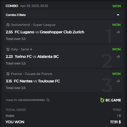Open stats for Nantes vs Toulouse
Screen dimensions: 127x127
(118, 81)
